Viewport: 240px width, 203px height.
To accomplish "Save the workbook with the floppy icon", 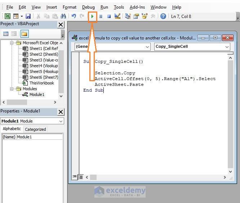I will click(28, 16).
